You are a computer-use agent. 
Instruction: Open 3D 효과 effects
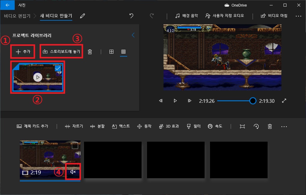click(169, 126)
